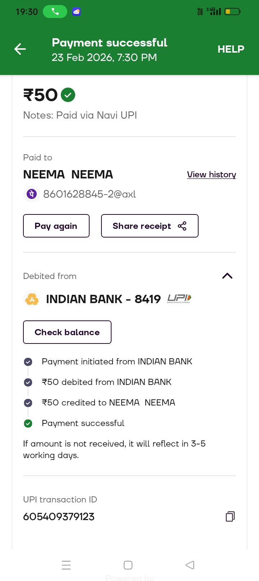This screenshot has height=581, width=259.
Task: Open the HELP option
Action: pos(231,49)
